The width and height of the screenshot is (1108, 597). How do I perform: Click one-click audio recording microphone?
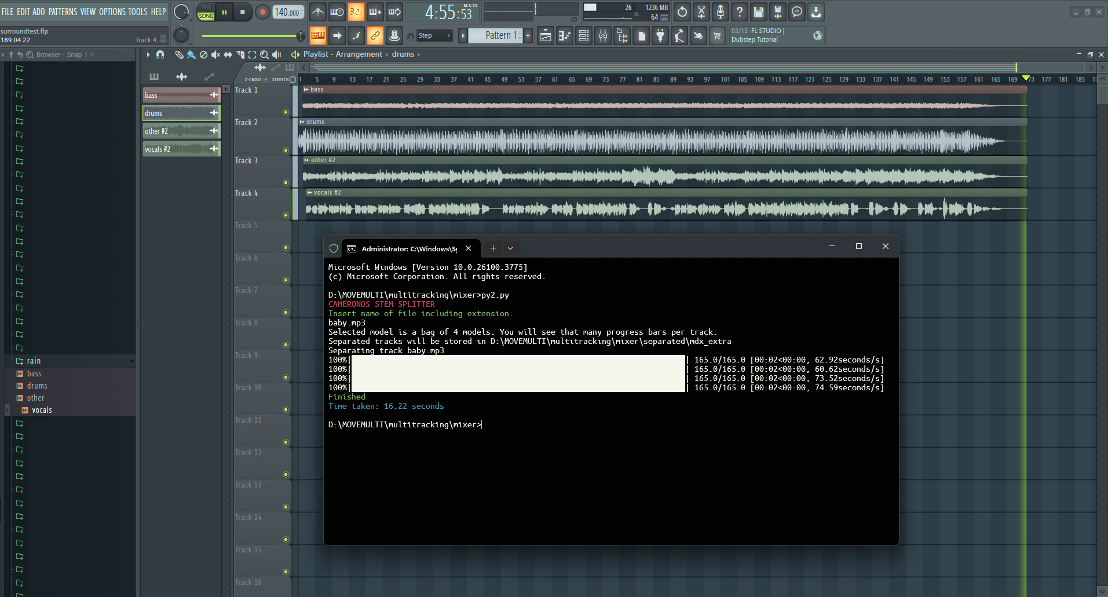[721, 12]
